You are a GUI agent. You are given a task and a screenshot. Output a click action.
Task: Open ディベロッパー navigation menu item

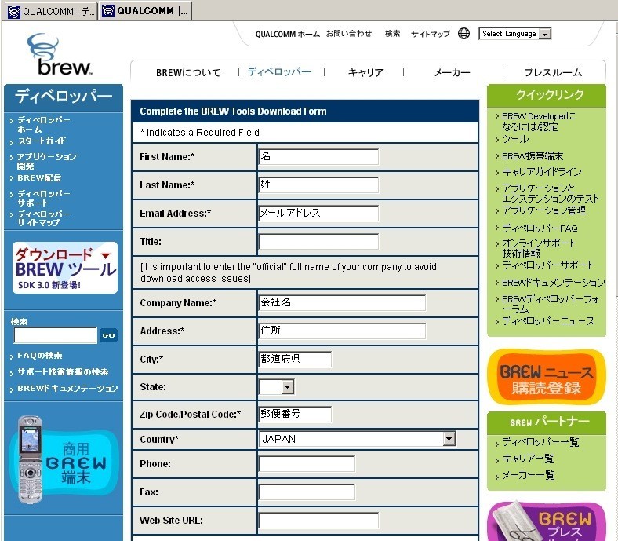click(279, 71)
